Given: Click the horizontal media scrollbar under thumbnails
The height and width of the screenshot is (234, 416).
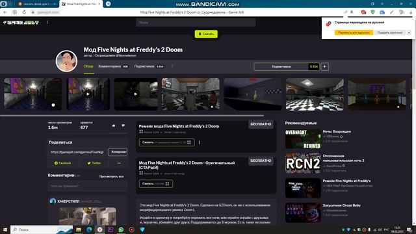Looking at the screenshot, I should point(132,116).
